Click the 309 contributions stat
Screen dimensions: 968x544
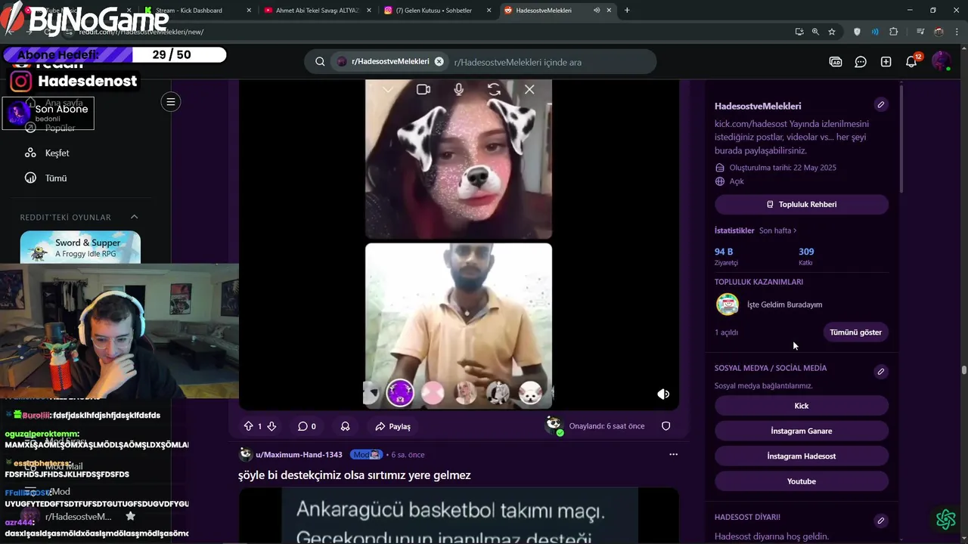[806, 256]
